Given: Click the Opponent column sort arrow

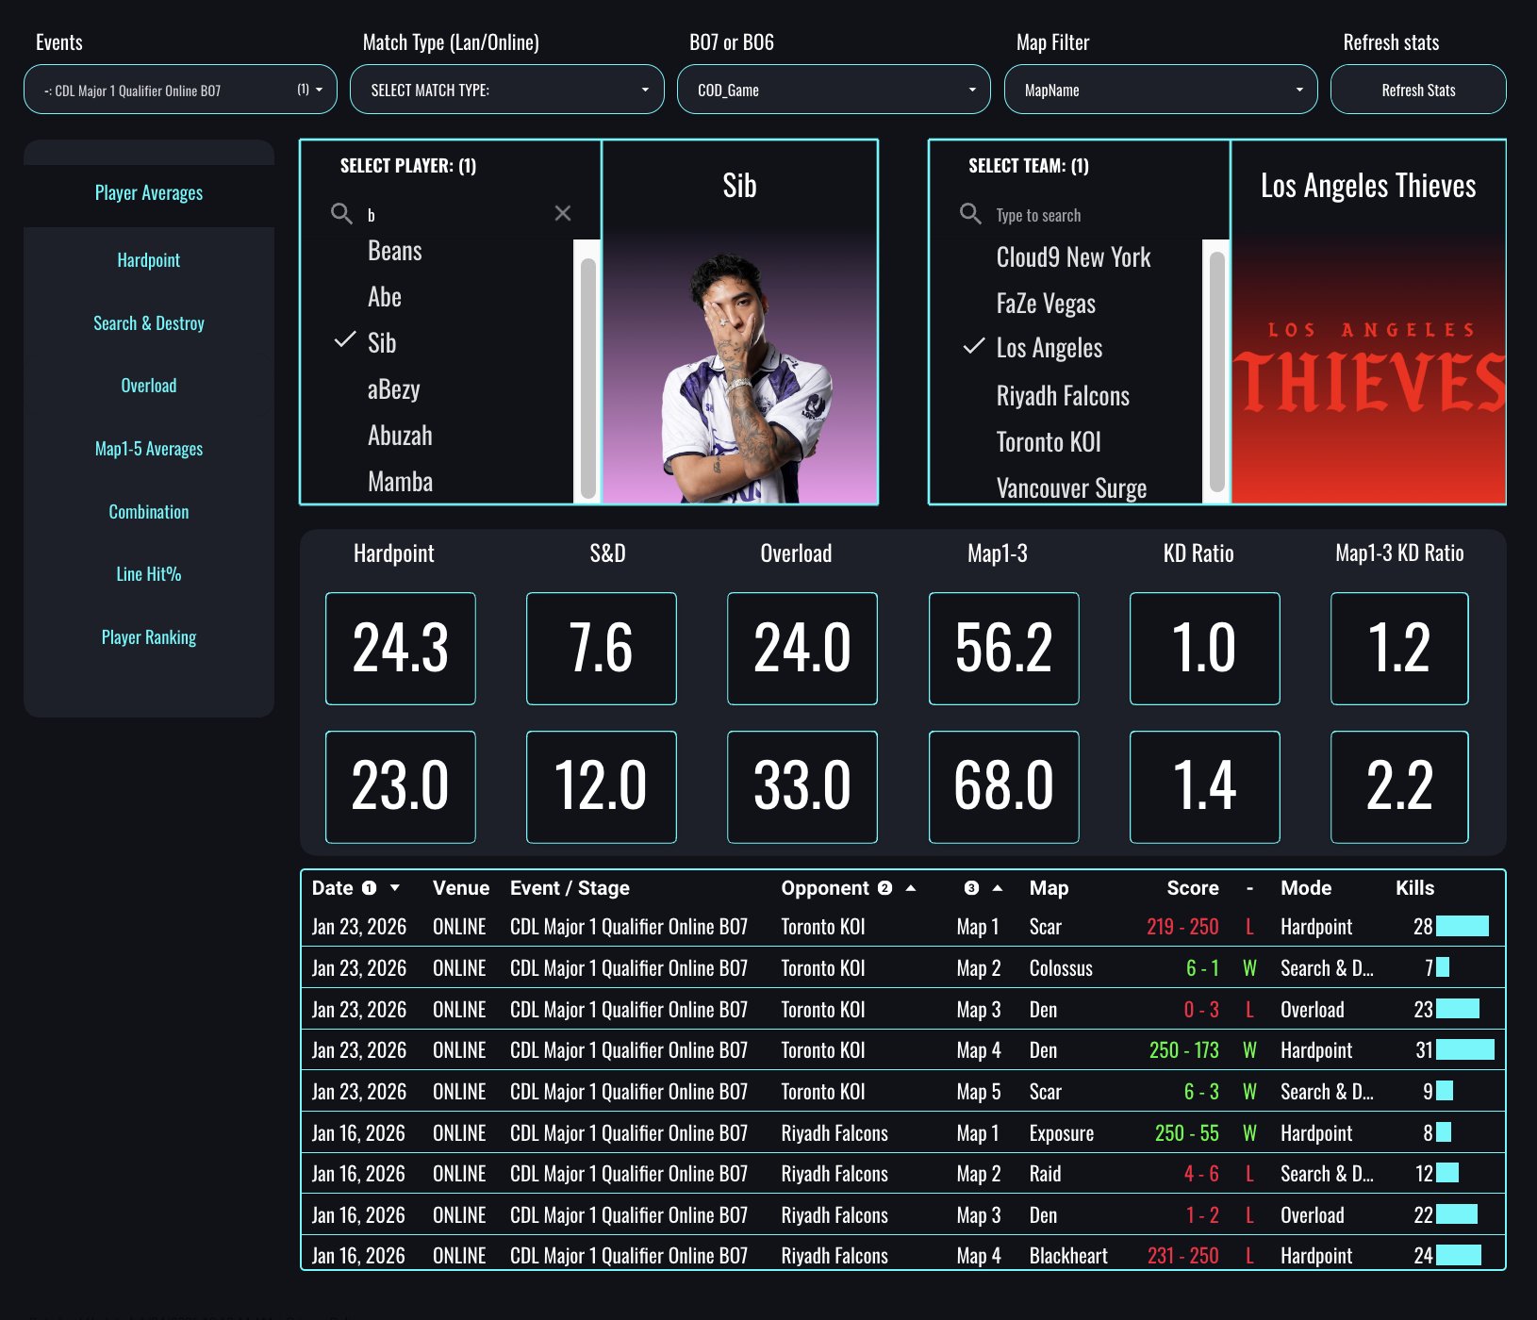Looking at the screenshot, I should click(911, 888).
